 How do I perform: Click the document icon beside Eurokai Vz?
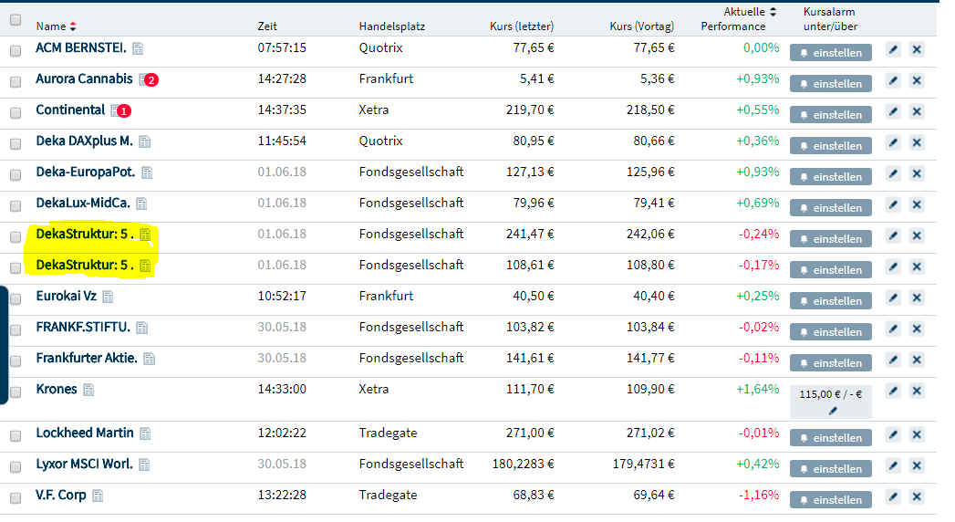click(x=108, y=297)
